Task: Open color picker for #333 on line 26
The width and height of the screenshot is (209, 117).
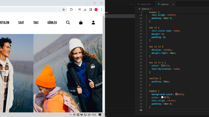Action: [x=162, y=65]
